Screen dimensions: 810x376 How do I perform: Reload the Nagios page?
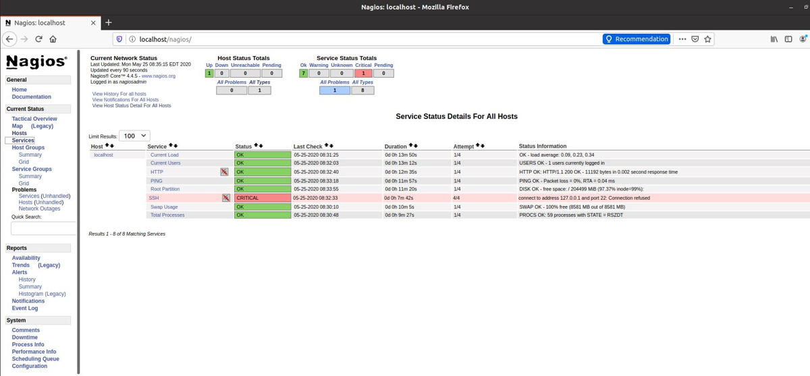[38, 39]
